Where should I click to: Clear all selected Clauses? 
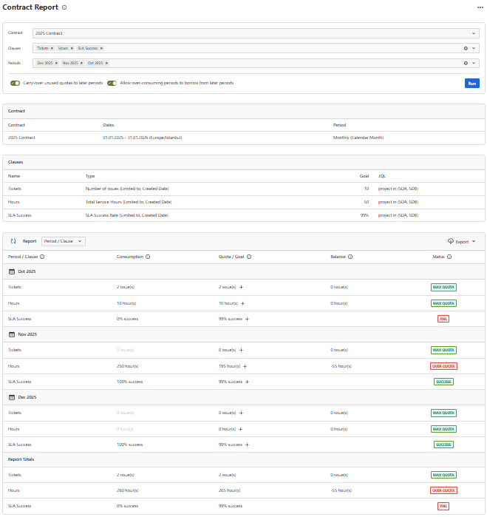[466, 48]
